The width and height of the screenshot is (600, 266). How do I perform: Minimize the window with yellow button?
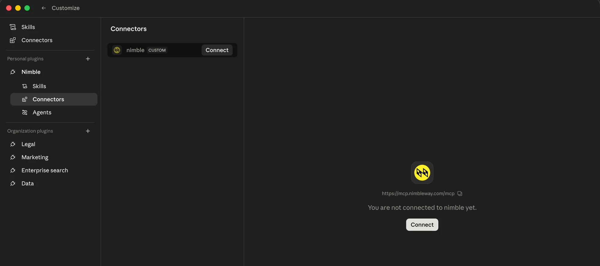tap(18, 8)
